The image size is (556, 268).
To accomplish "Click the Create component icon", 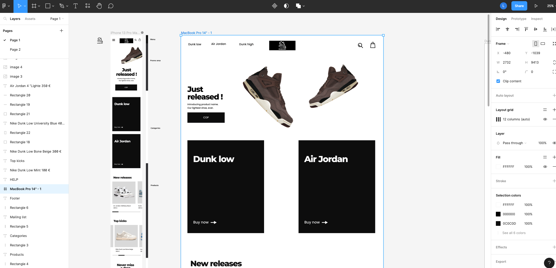I will [x=275, y=6].
